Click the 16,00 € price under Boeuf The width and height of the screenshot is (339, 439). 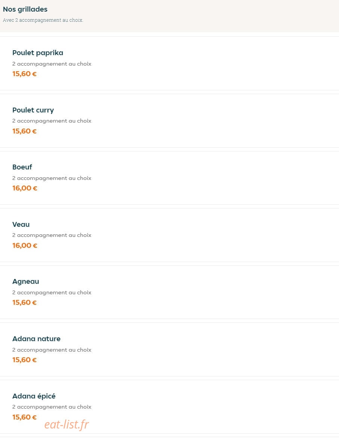click(x=25, y=188)
